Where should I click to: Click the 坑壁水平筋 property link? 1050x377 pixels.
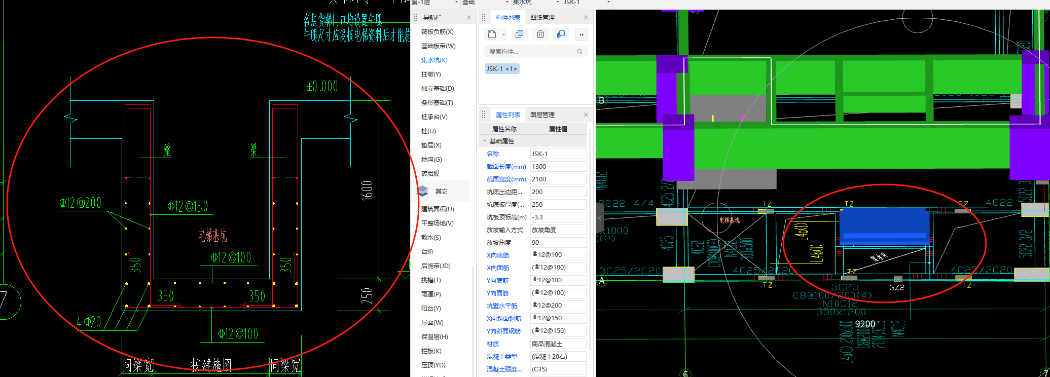[501, 306]
